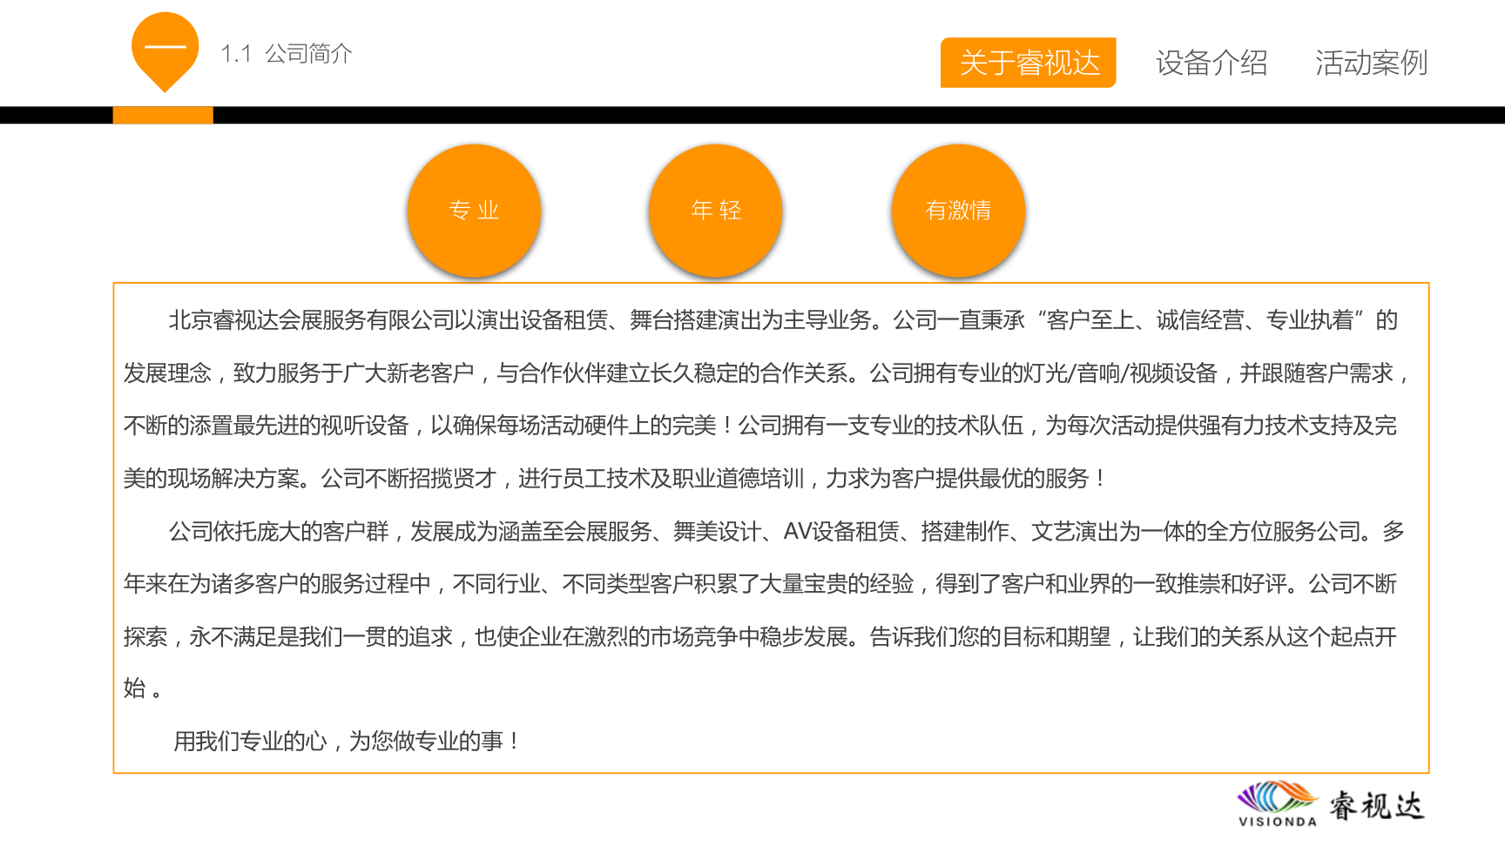Switch to the 设备介绍 tab

click(1211, 63)
